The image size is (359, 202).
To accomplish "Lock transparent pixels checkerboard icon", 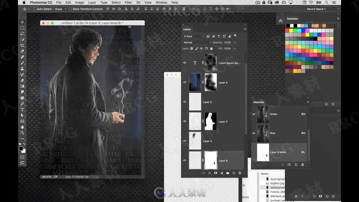I will [192, 49].
